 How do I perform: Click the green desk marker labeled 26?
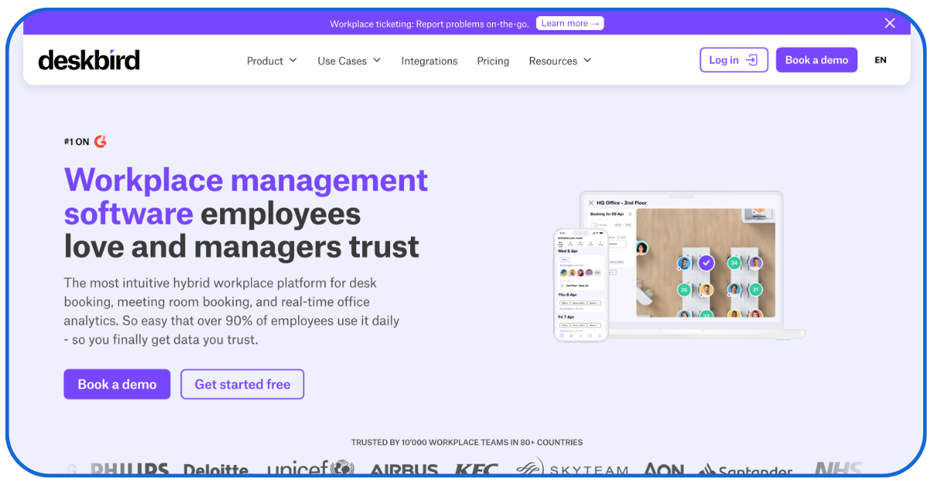pos(684,290)
